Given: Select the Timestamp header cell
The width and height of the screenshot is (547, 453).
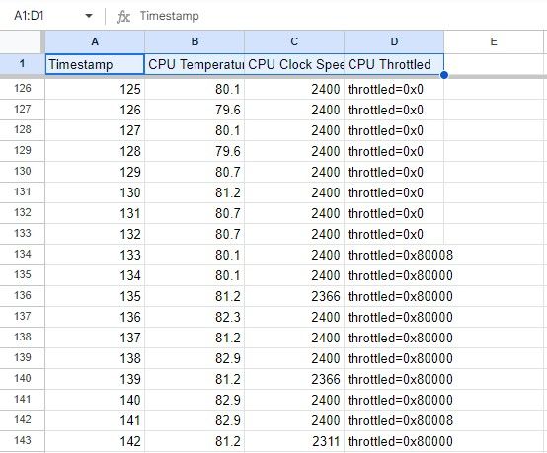Looking at the screenshot, I should [x=95, y=64].
